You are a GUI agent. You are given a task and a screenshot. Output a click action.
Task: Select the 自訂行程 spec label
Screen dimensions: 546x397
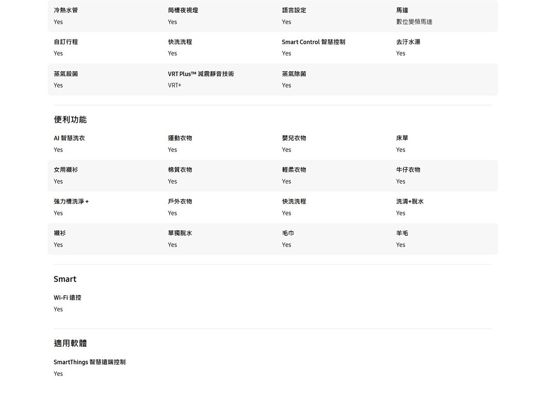coord(66,42)
